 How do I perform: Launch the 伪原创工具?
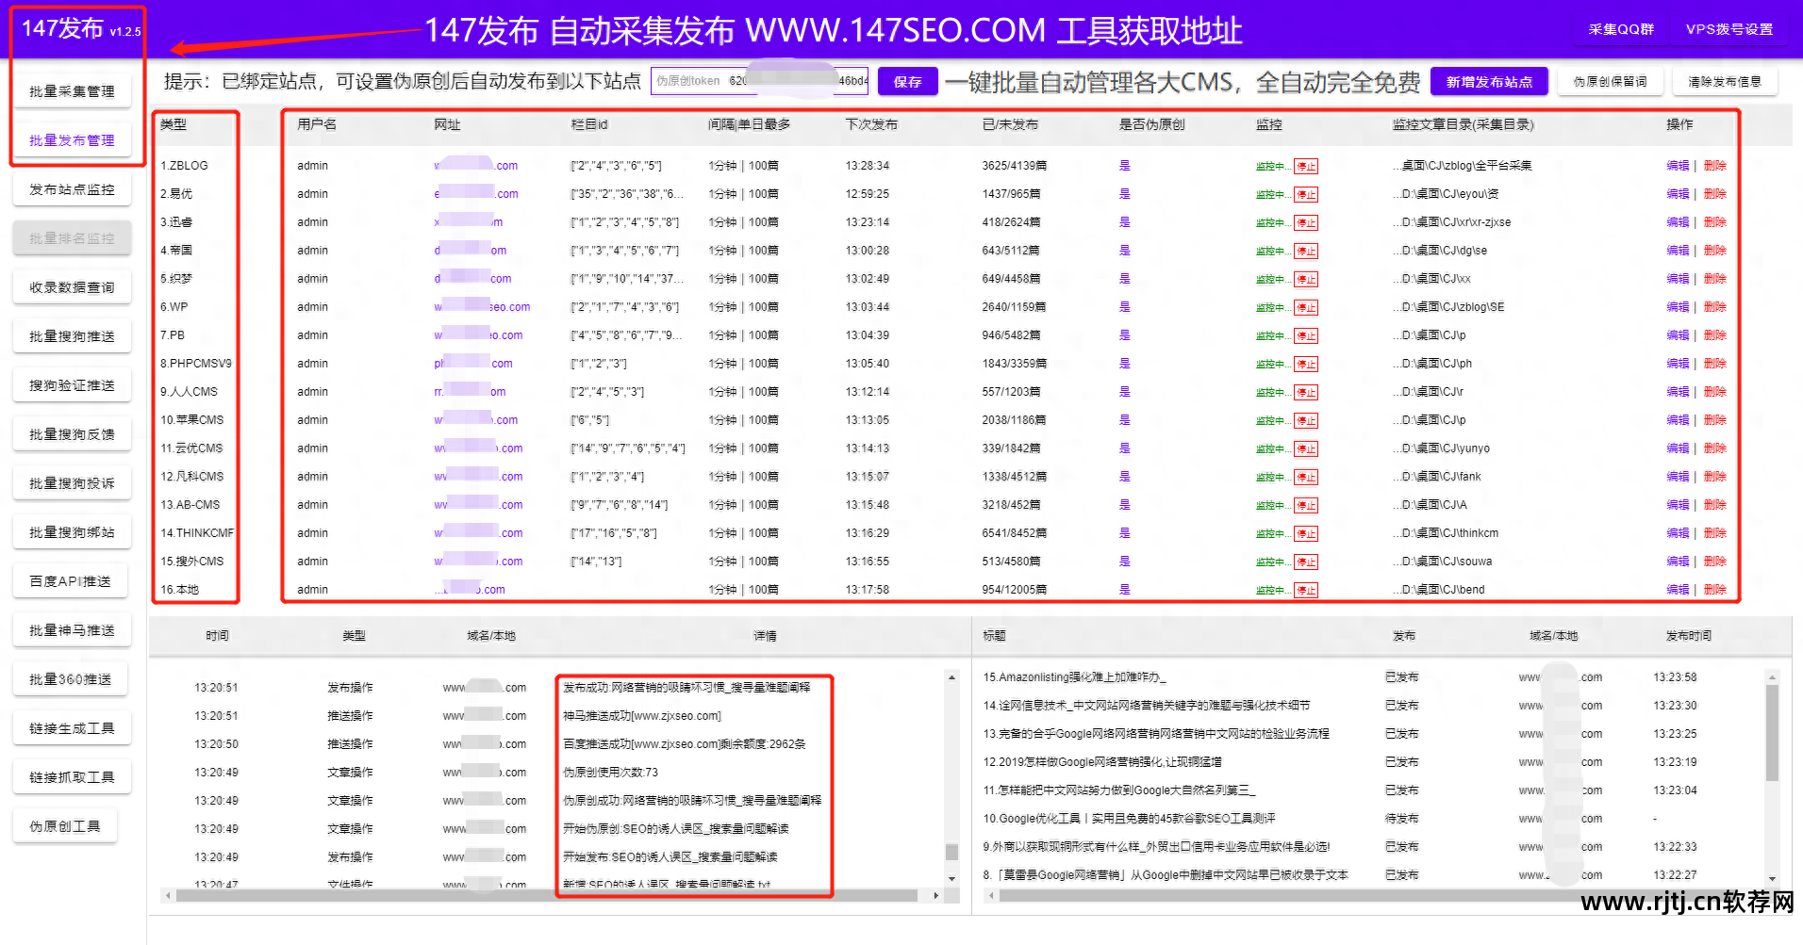(65, 825)
